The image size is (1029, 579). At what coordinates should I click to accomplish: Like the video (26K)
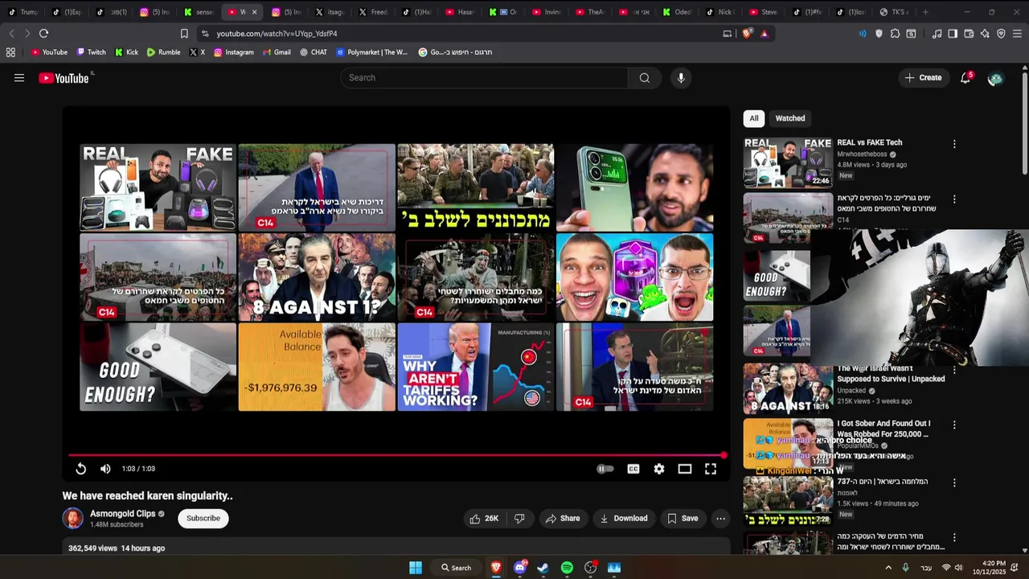click(x=484, y=519)
